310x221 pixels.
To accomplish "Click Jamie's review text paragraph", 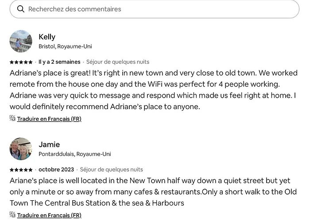I will pos(153,192).
